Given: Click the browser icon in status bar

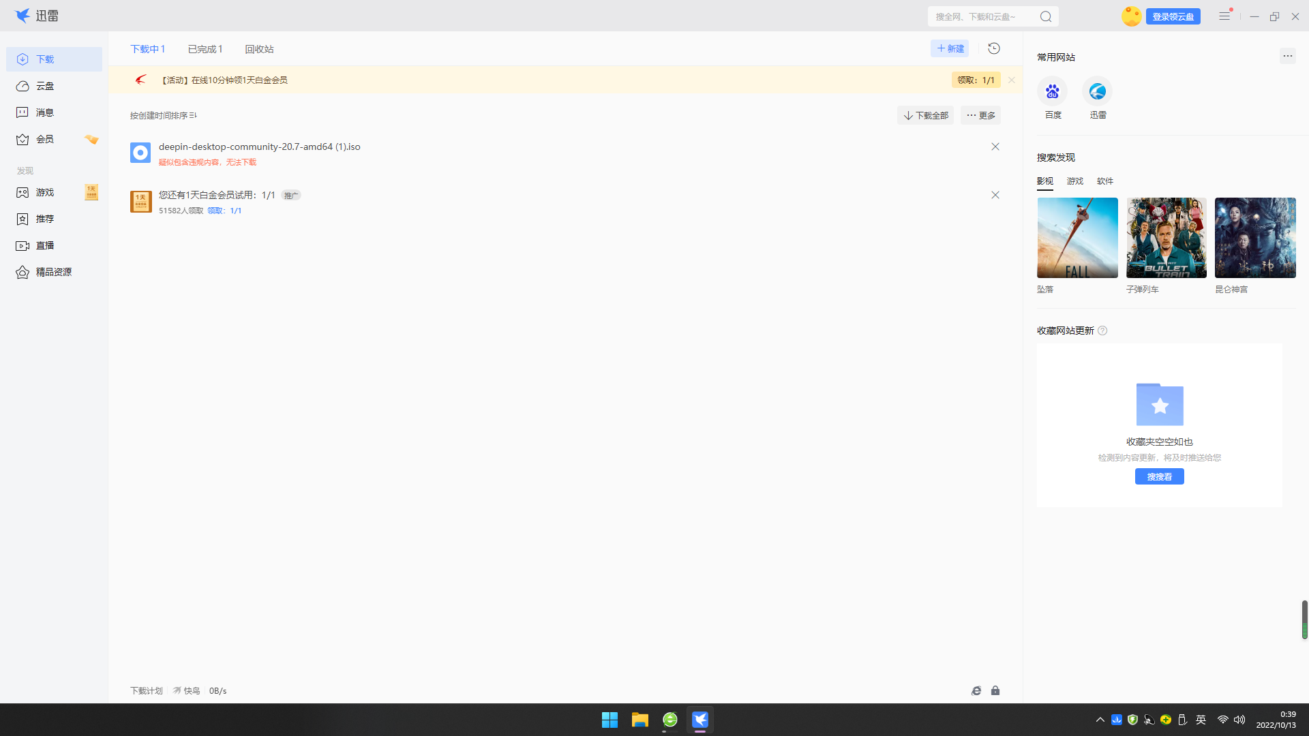Looking at the screenshot, I should [x=976, y=690].
